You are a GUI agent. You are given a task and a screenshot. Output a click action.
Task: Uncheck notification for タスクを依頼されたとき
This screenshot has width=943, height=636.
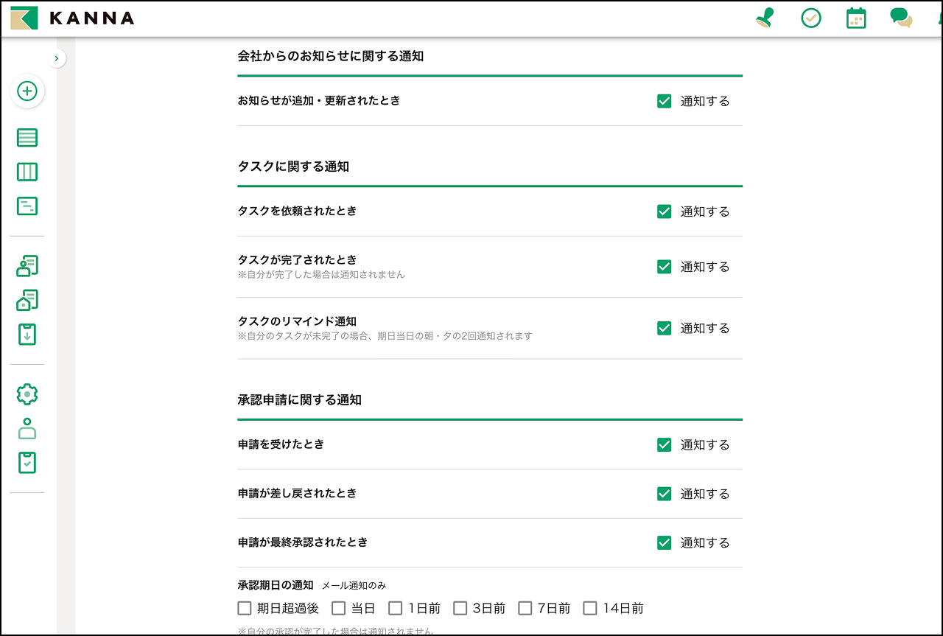pos(665,212)
